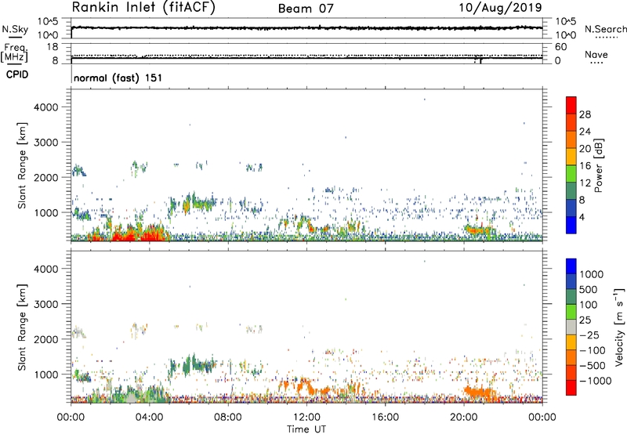
Task: Click green velocity echo band near 06:00
Action: [x=194, y=365]
